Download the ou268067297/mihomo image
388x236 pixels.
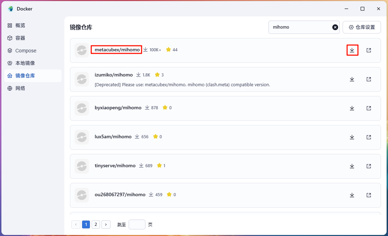[x=352, y=195]
